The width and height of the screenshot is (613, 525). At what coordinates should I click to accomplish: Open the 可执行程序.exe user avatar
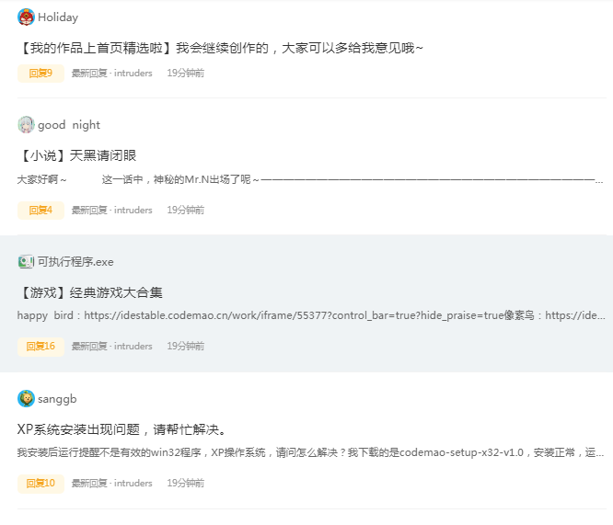pyautogui.click(x=26, y=262)
